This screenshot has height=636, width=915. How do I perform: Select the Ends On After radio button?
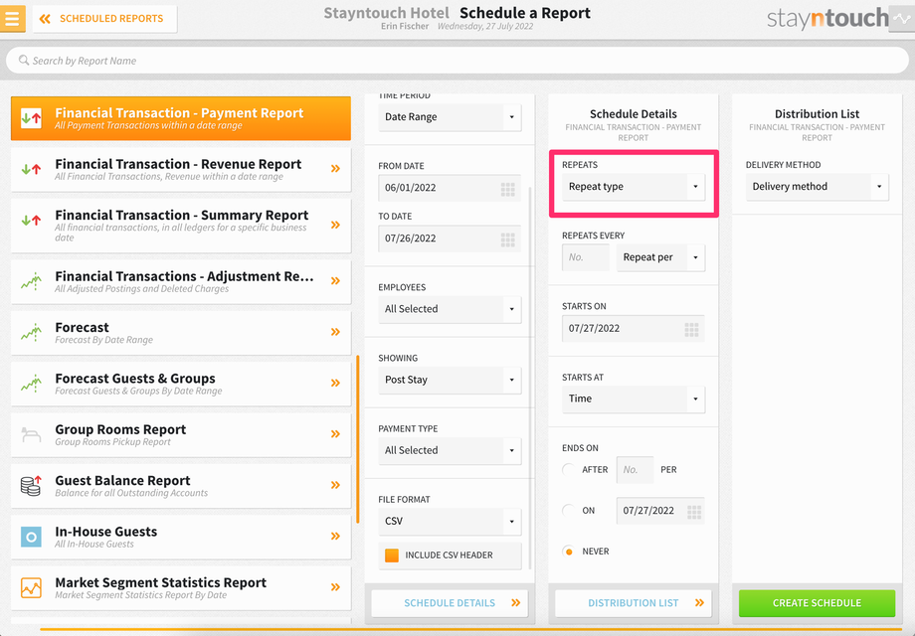point(568,470)
